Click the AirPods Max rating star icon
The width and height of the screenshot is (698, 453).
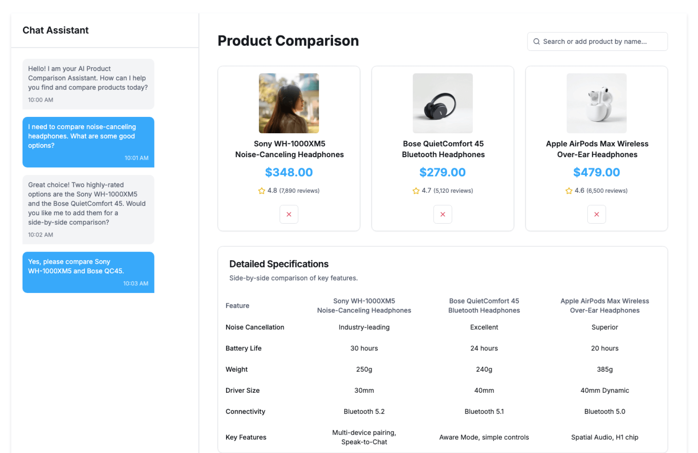click(x=569, y=191)
